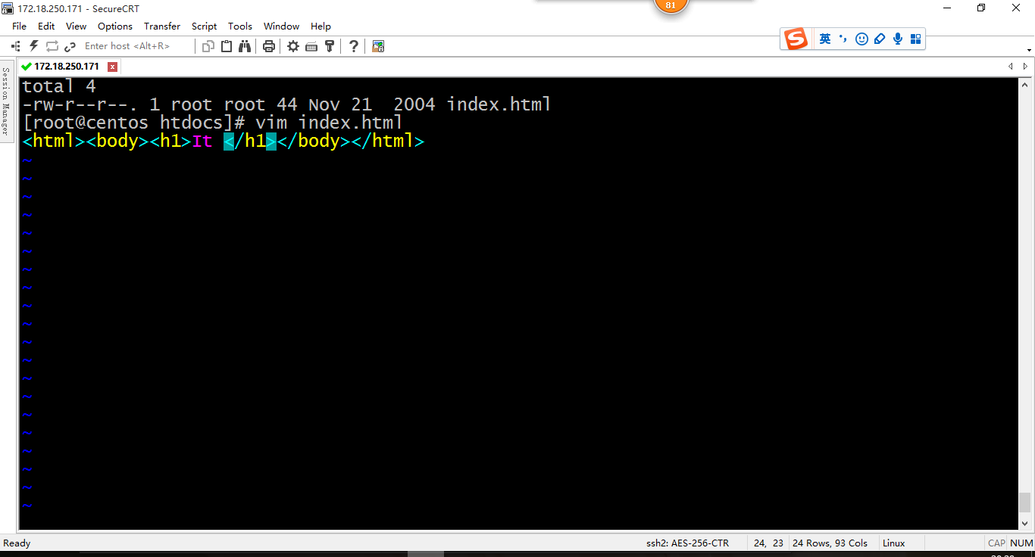Click the SecureCRT title bar app icon

[x=8, y=8]
